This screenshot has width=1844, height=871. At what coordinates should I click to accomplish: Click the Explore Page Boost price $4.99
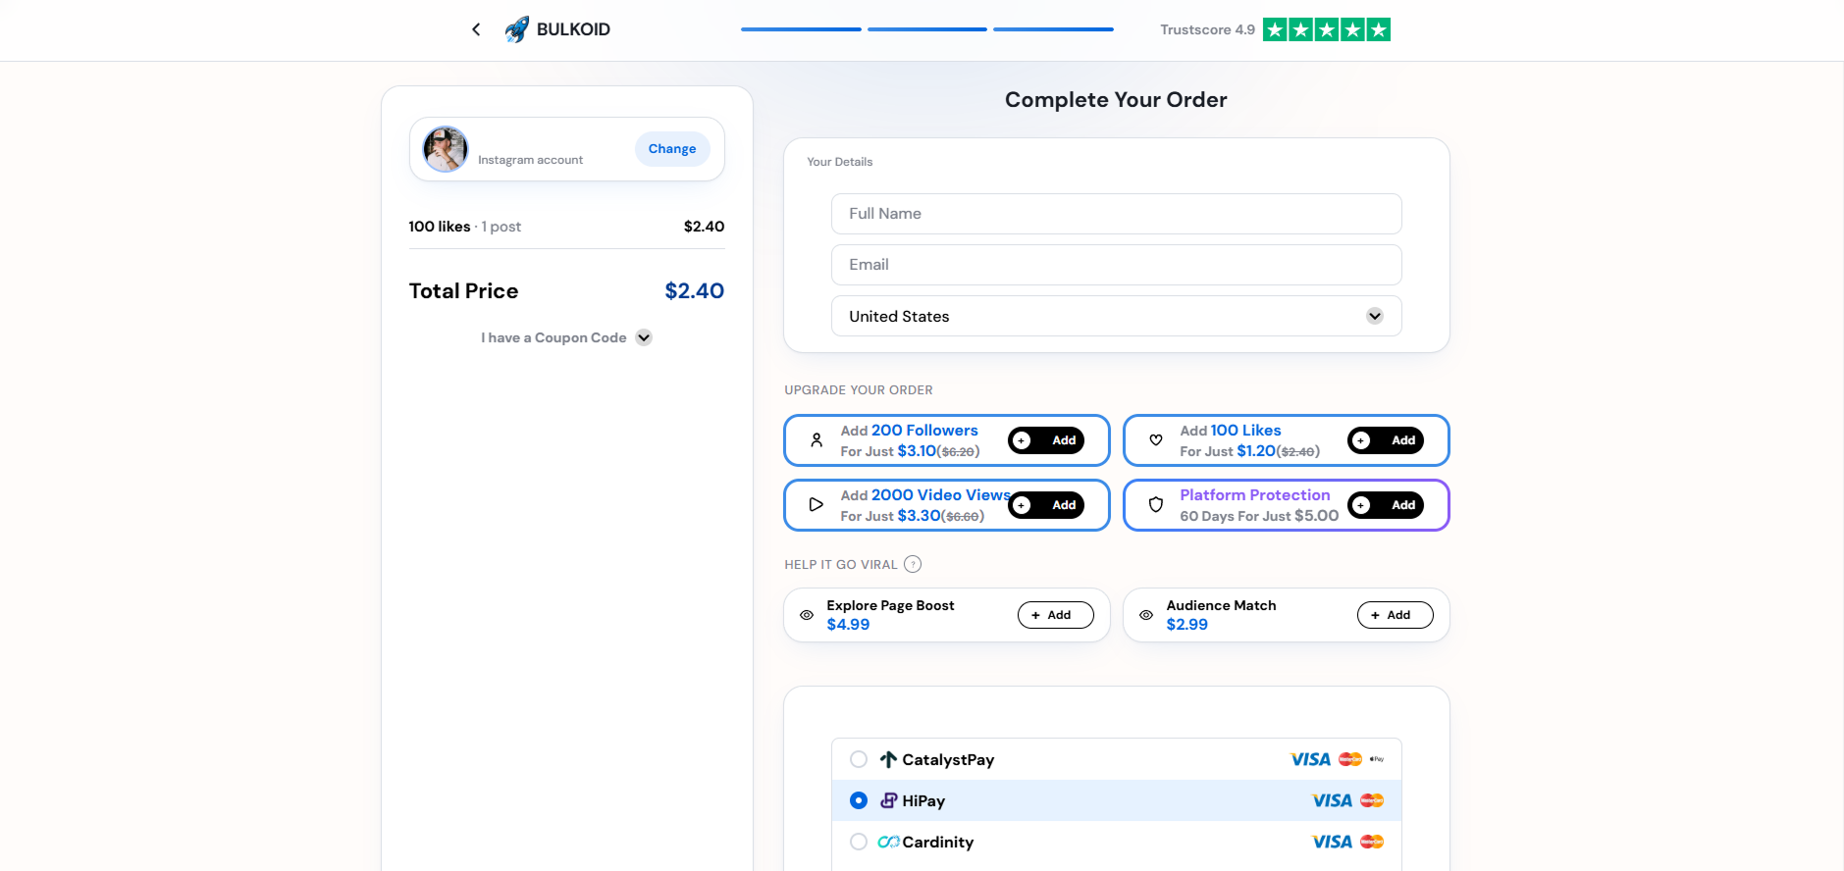pyautogui.click(x=848, y=625)
